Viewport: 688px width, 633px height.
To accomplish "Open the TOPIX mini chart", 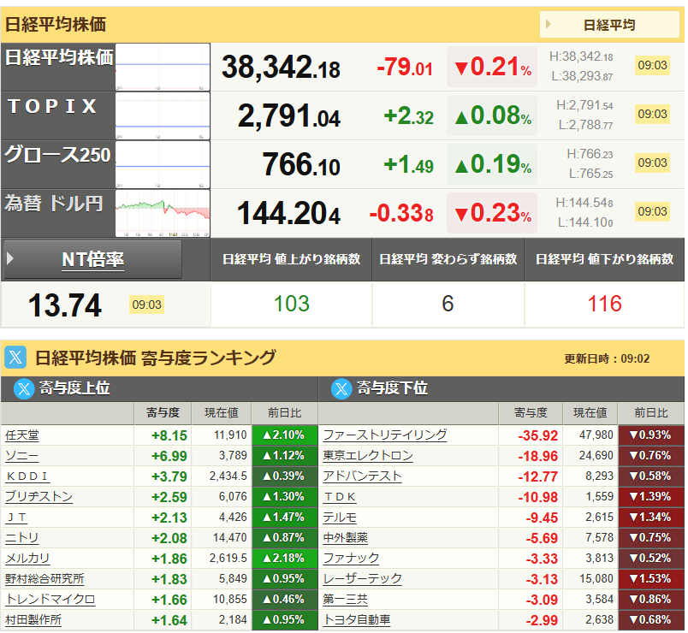I will (163, 115).
